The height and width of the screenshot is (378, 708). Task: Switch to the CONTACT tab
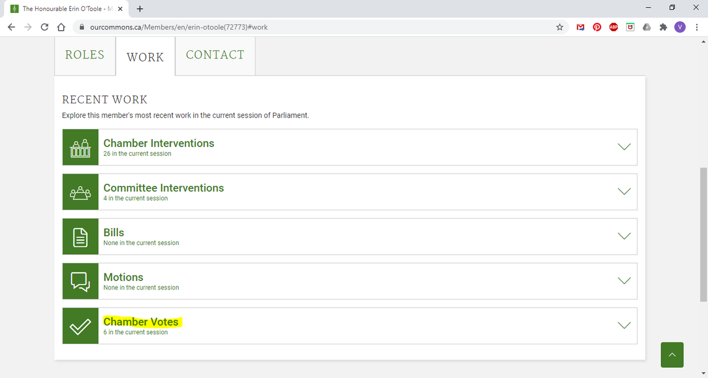(215, 56)
